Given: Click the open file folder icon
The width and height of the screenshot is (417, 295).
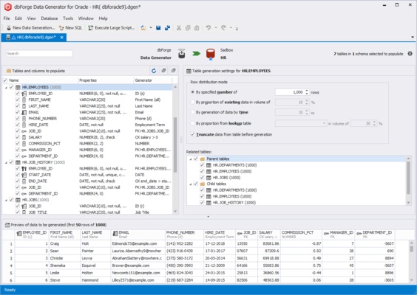Looking at the screenshot, I should [x=143, y=27].
